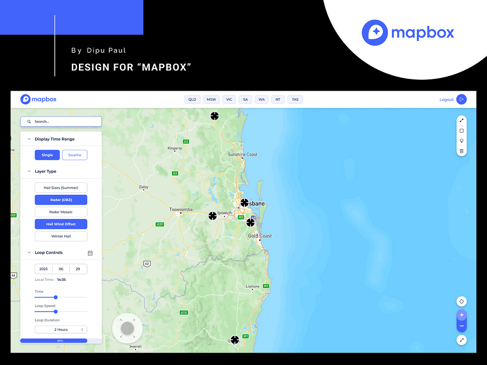This screenshot has height=365, width=487.
Task: Select the QLD region tab
Action: 192,99
